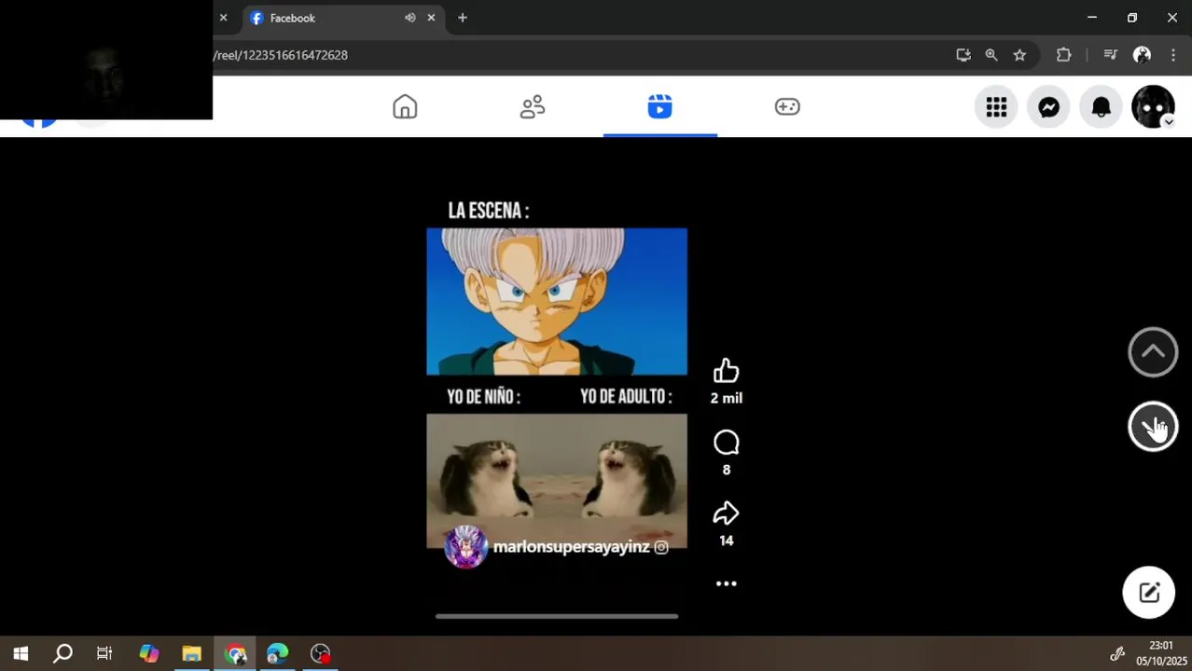Screen dimensions: 1192x671
Task: Select the Facebook browser tab
Action: click(342, 18)
